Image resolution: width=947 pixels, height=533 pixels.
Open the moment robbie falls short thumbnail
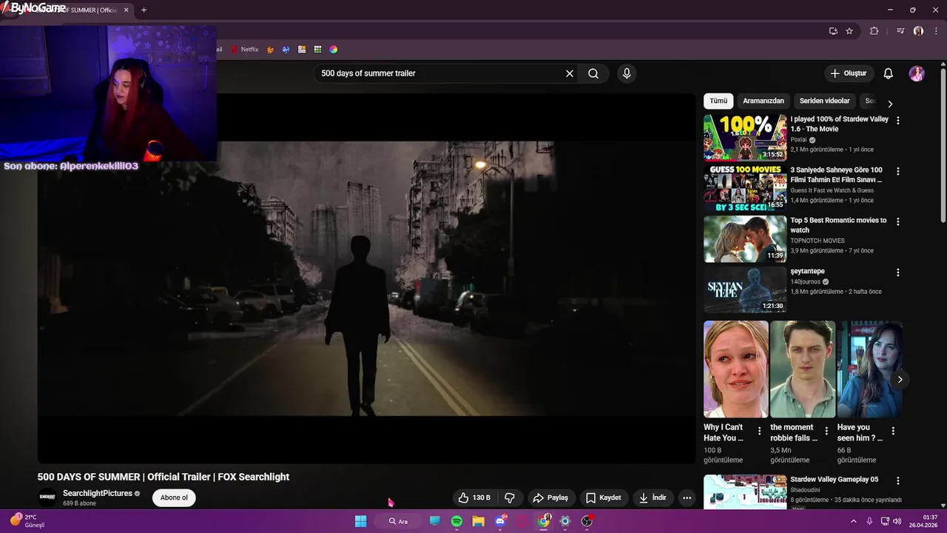point(803,369)
